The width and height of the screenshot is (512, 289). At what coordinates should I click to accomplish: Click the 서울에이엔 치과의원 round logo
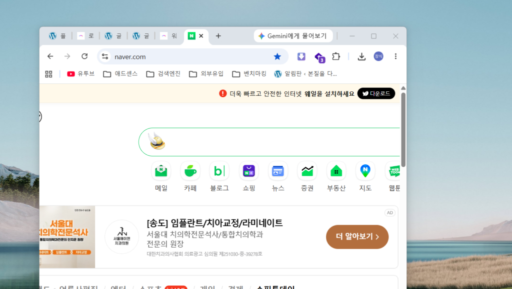pos(122,237)
